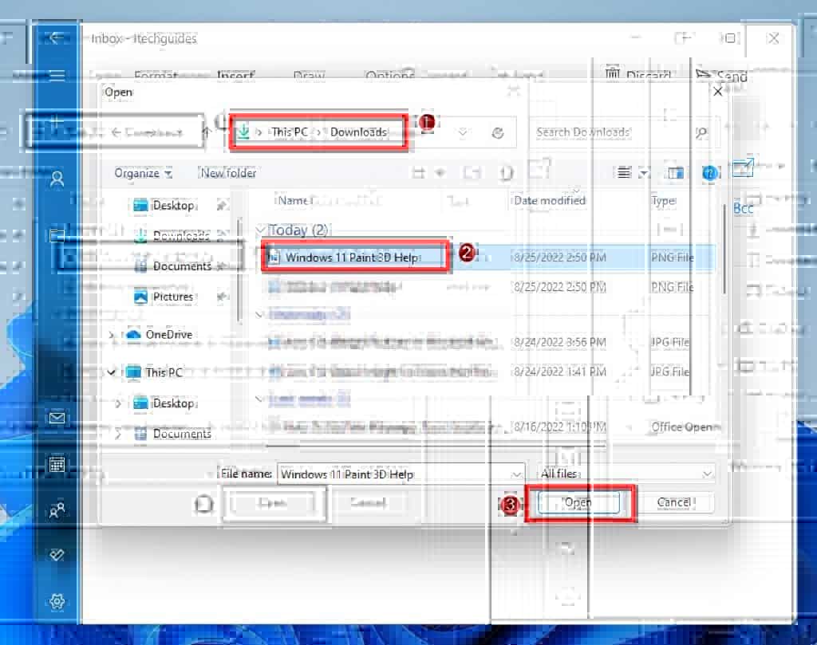Collapse the Today (2) group

point(260,230)
